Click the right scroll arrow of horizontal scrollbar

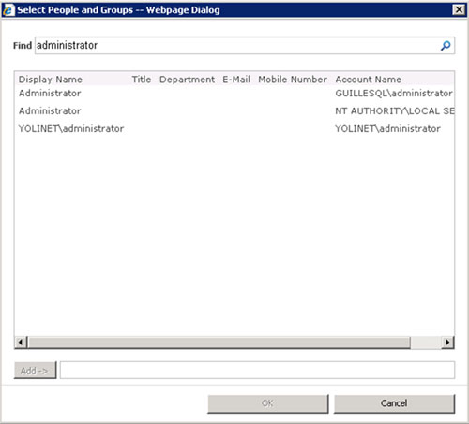tap(447, 343)
